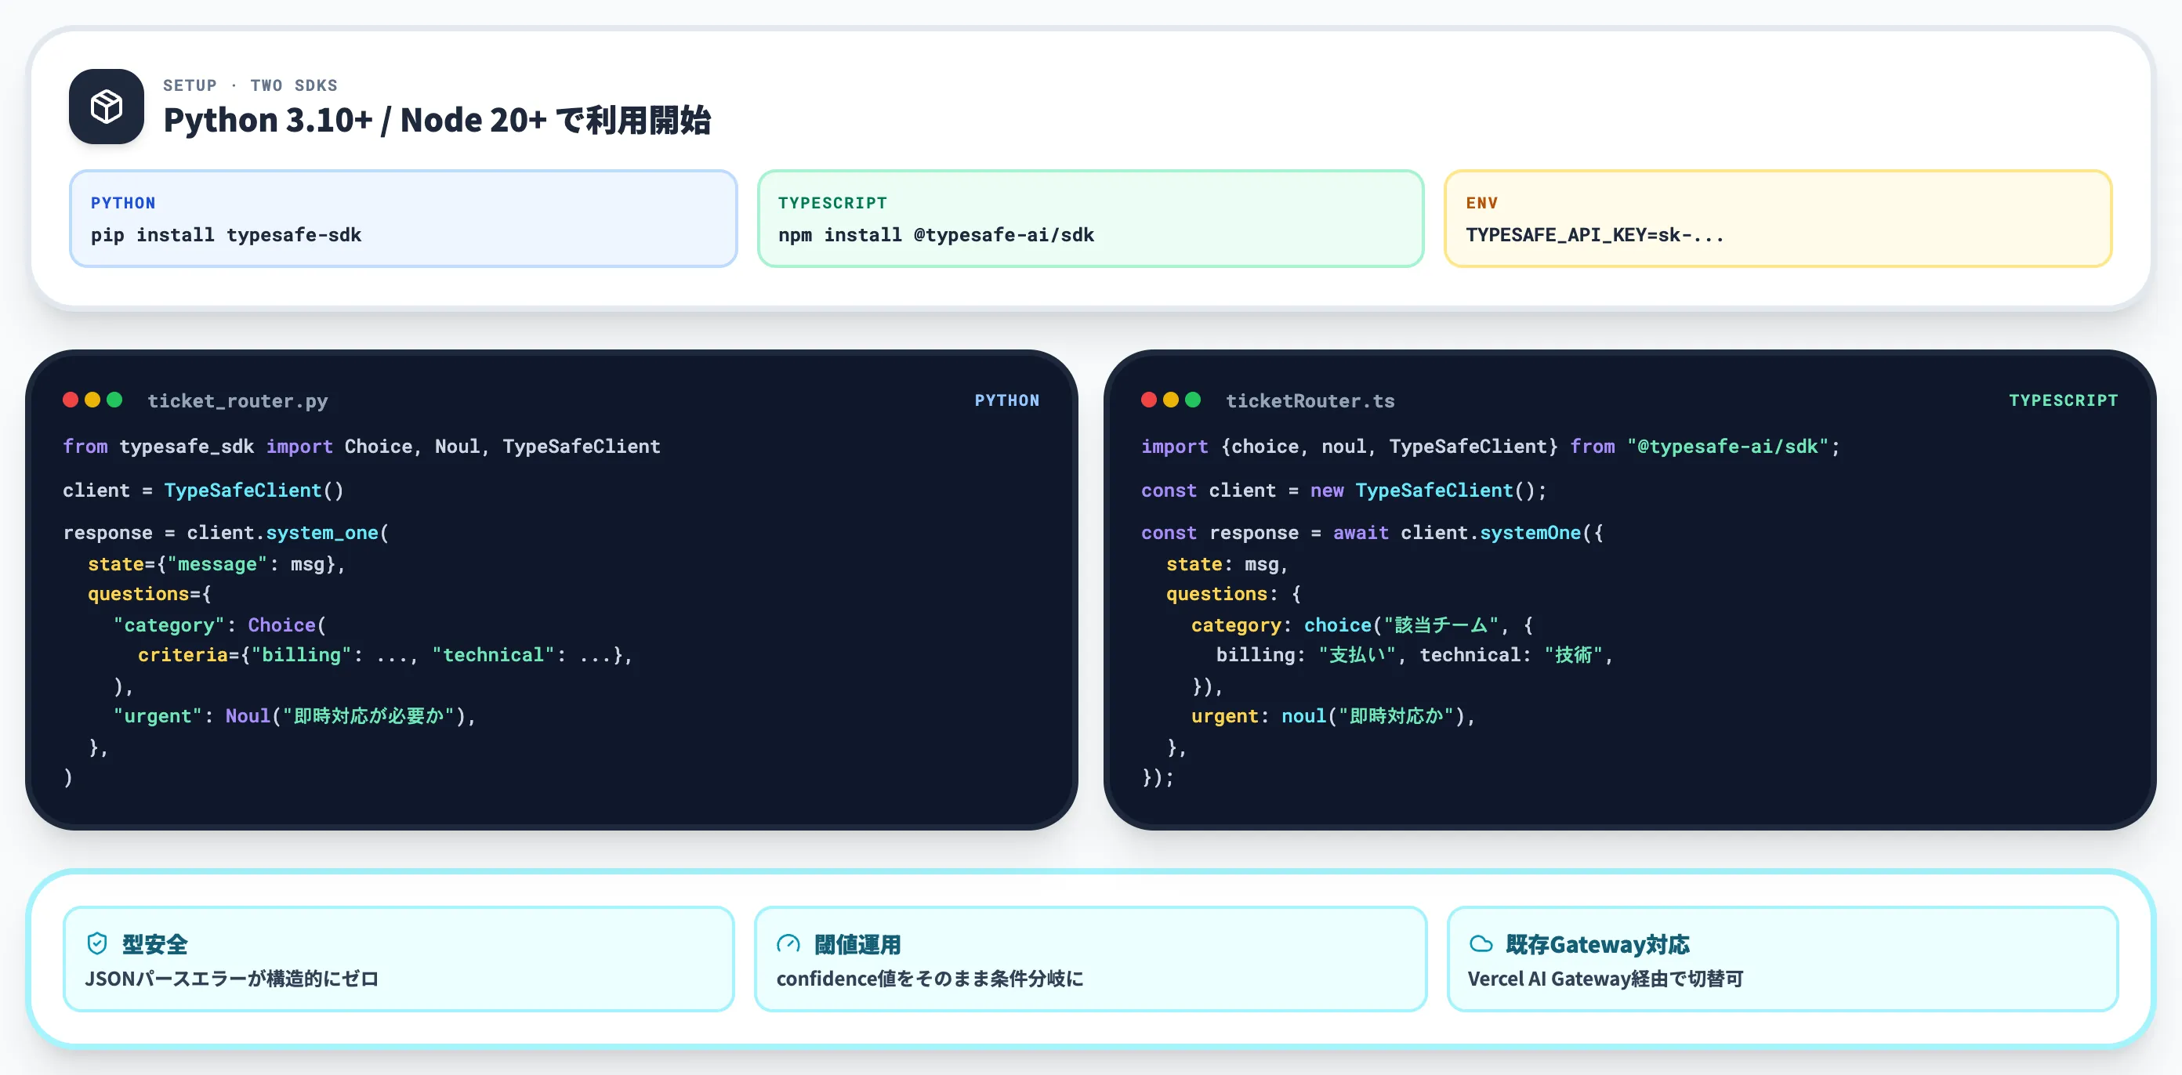This screenshot has width=2182, height=1075.
Task: Click the TYPESCRIPT label in green setup card
Action: coord(832,202)
